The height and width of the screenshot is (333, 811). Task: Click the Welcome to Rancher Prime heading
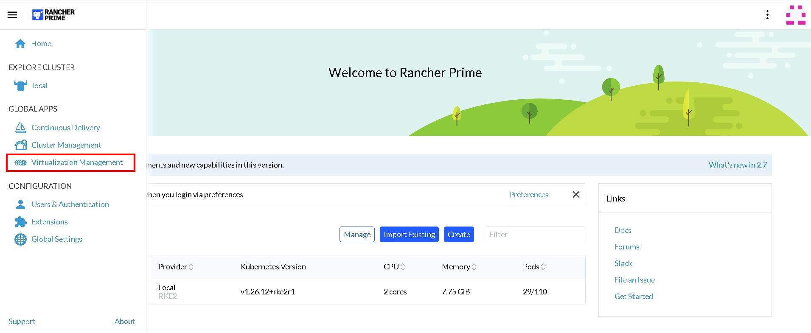tap(405, 73)
